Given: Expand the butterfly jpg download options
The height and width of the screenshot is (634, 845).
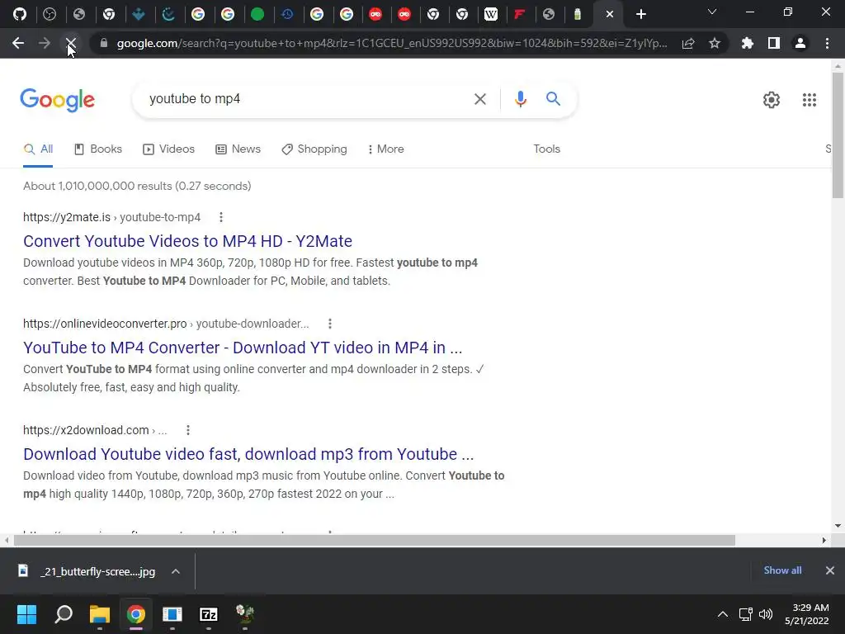Looking at the screenshot, I should click(x=176, y=571).
